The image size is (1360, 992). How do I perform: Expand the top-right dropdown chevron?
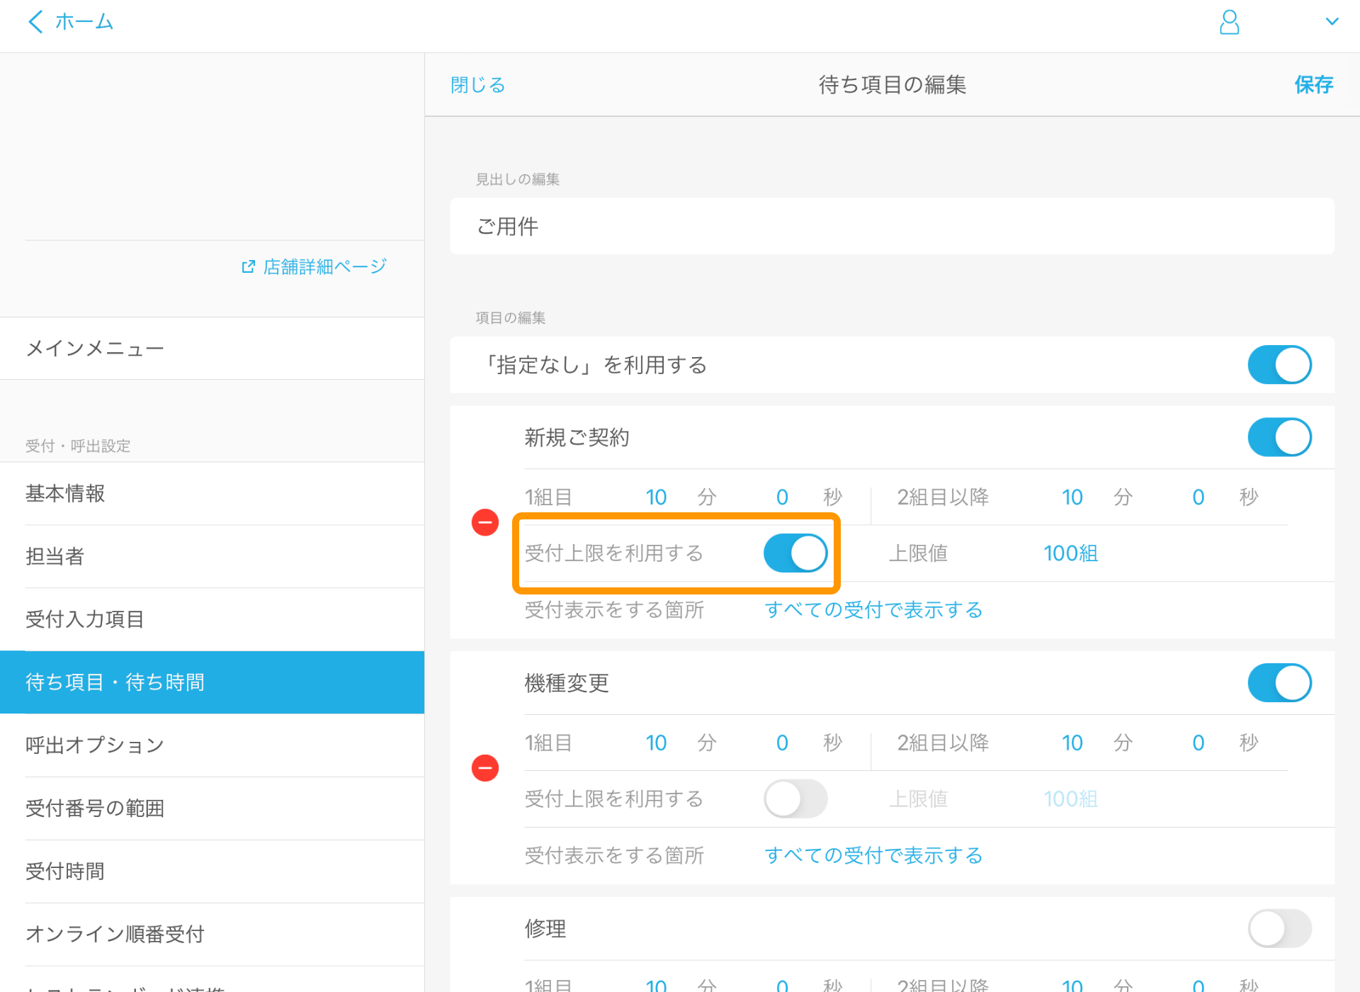tap(1332, 21)
